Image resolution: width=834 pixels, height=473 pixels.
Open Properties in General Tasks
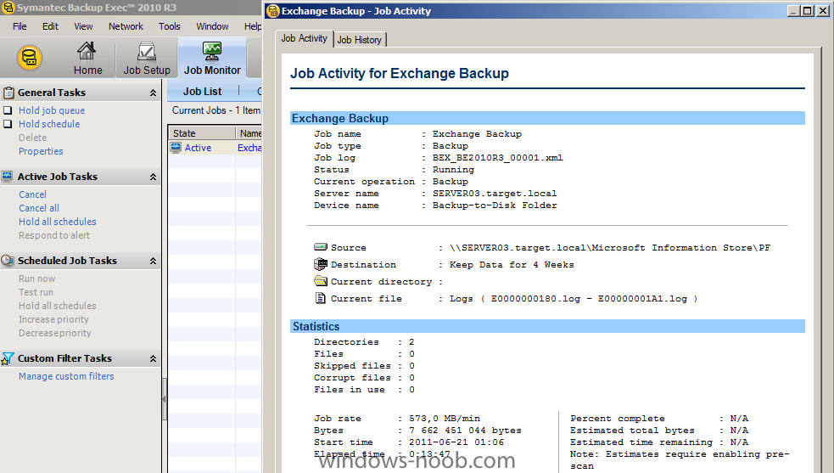coord(41,151)
